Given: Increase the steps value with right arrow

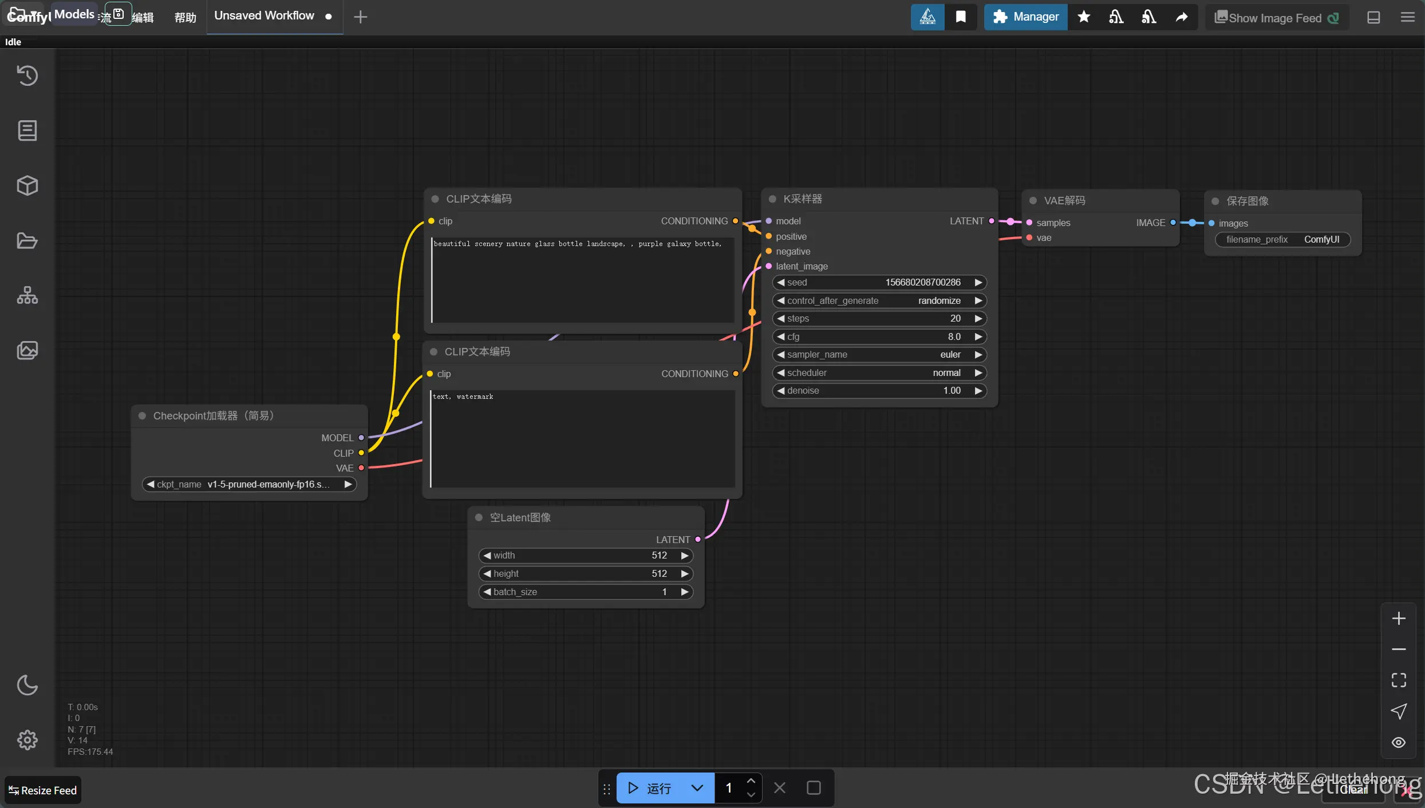Looking at the screenshot, I should (x=978, y=319).
